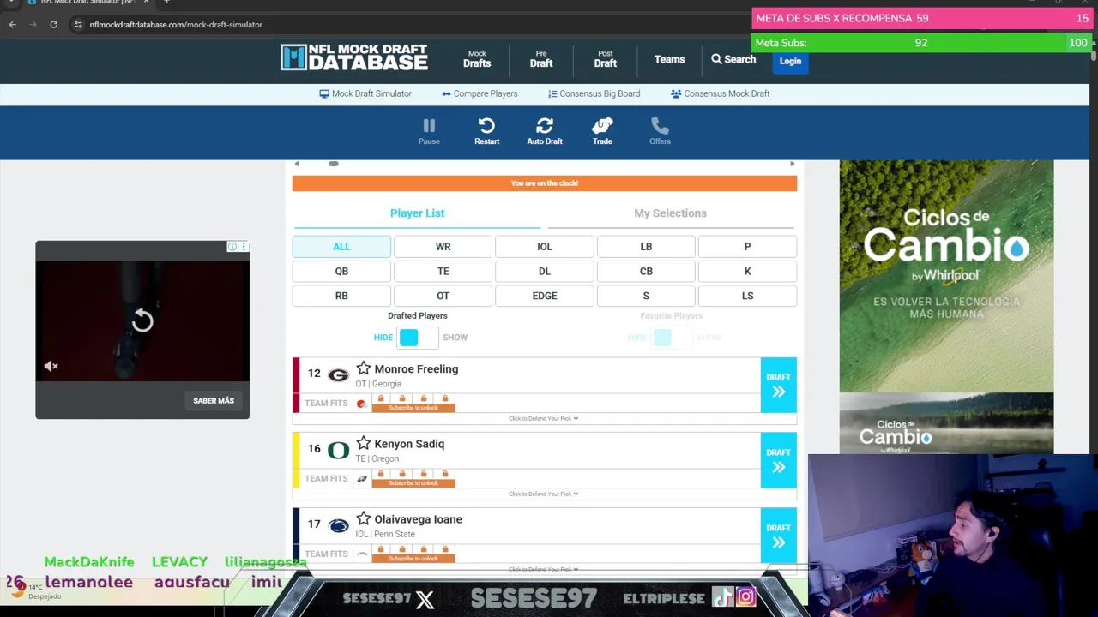Image resolution: width=1098 pixels, height=617 pixels.
Task: Filter players by QB
Action: coord(341,271)
